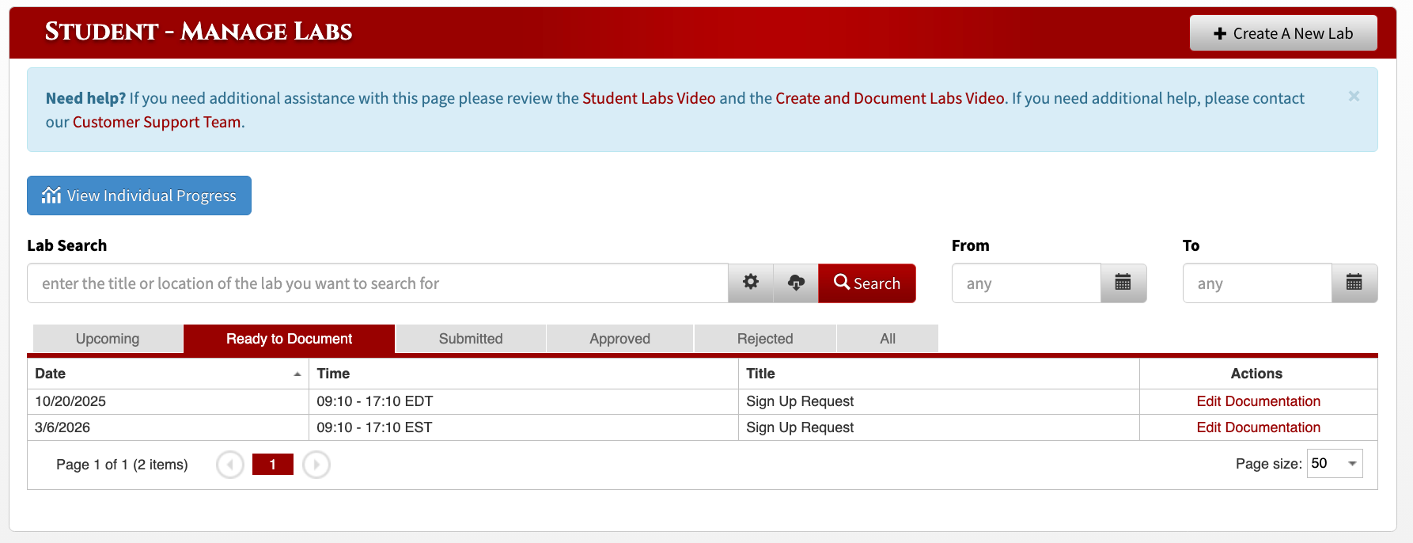Open the Approved tab
The height and width of the screenshot is (543, 1413).
(x=619, y=339)
